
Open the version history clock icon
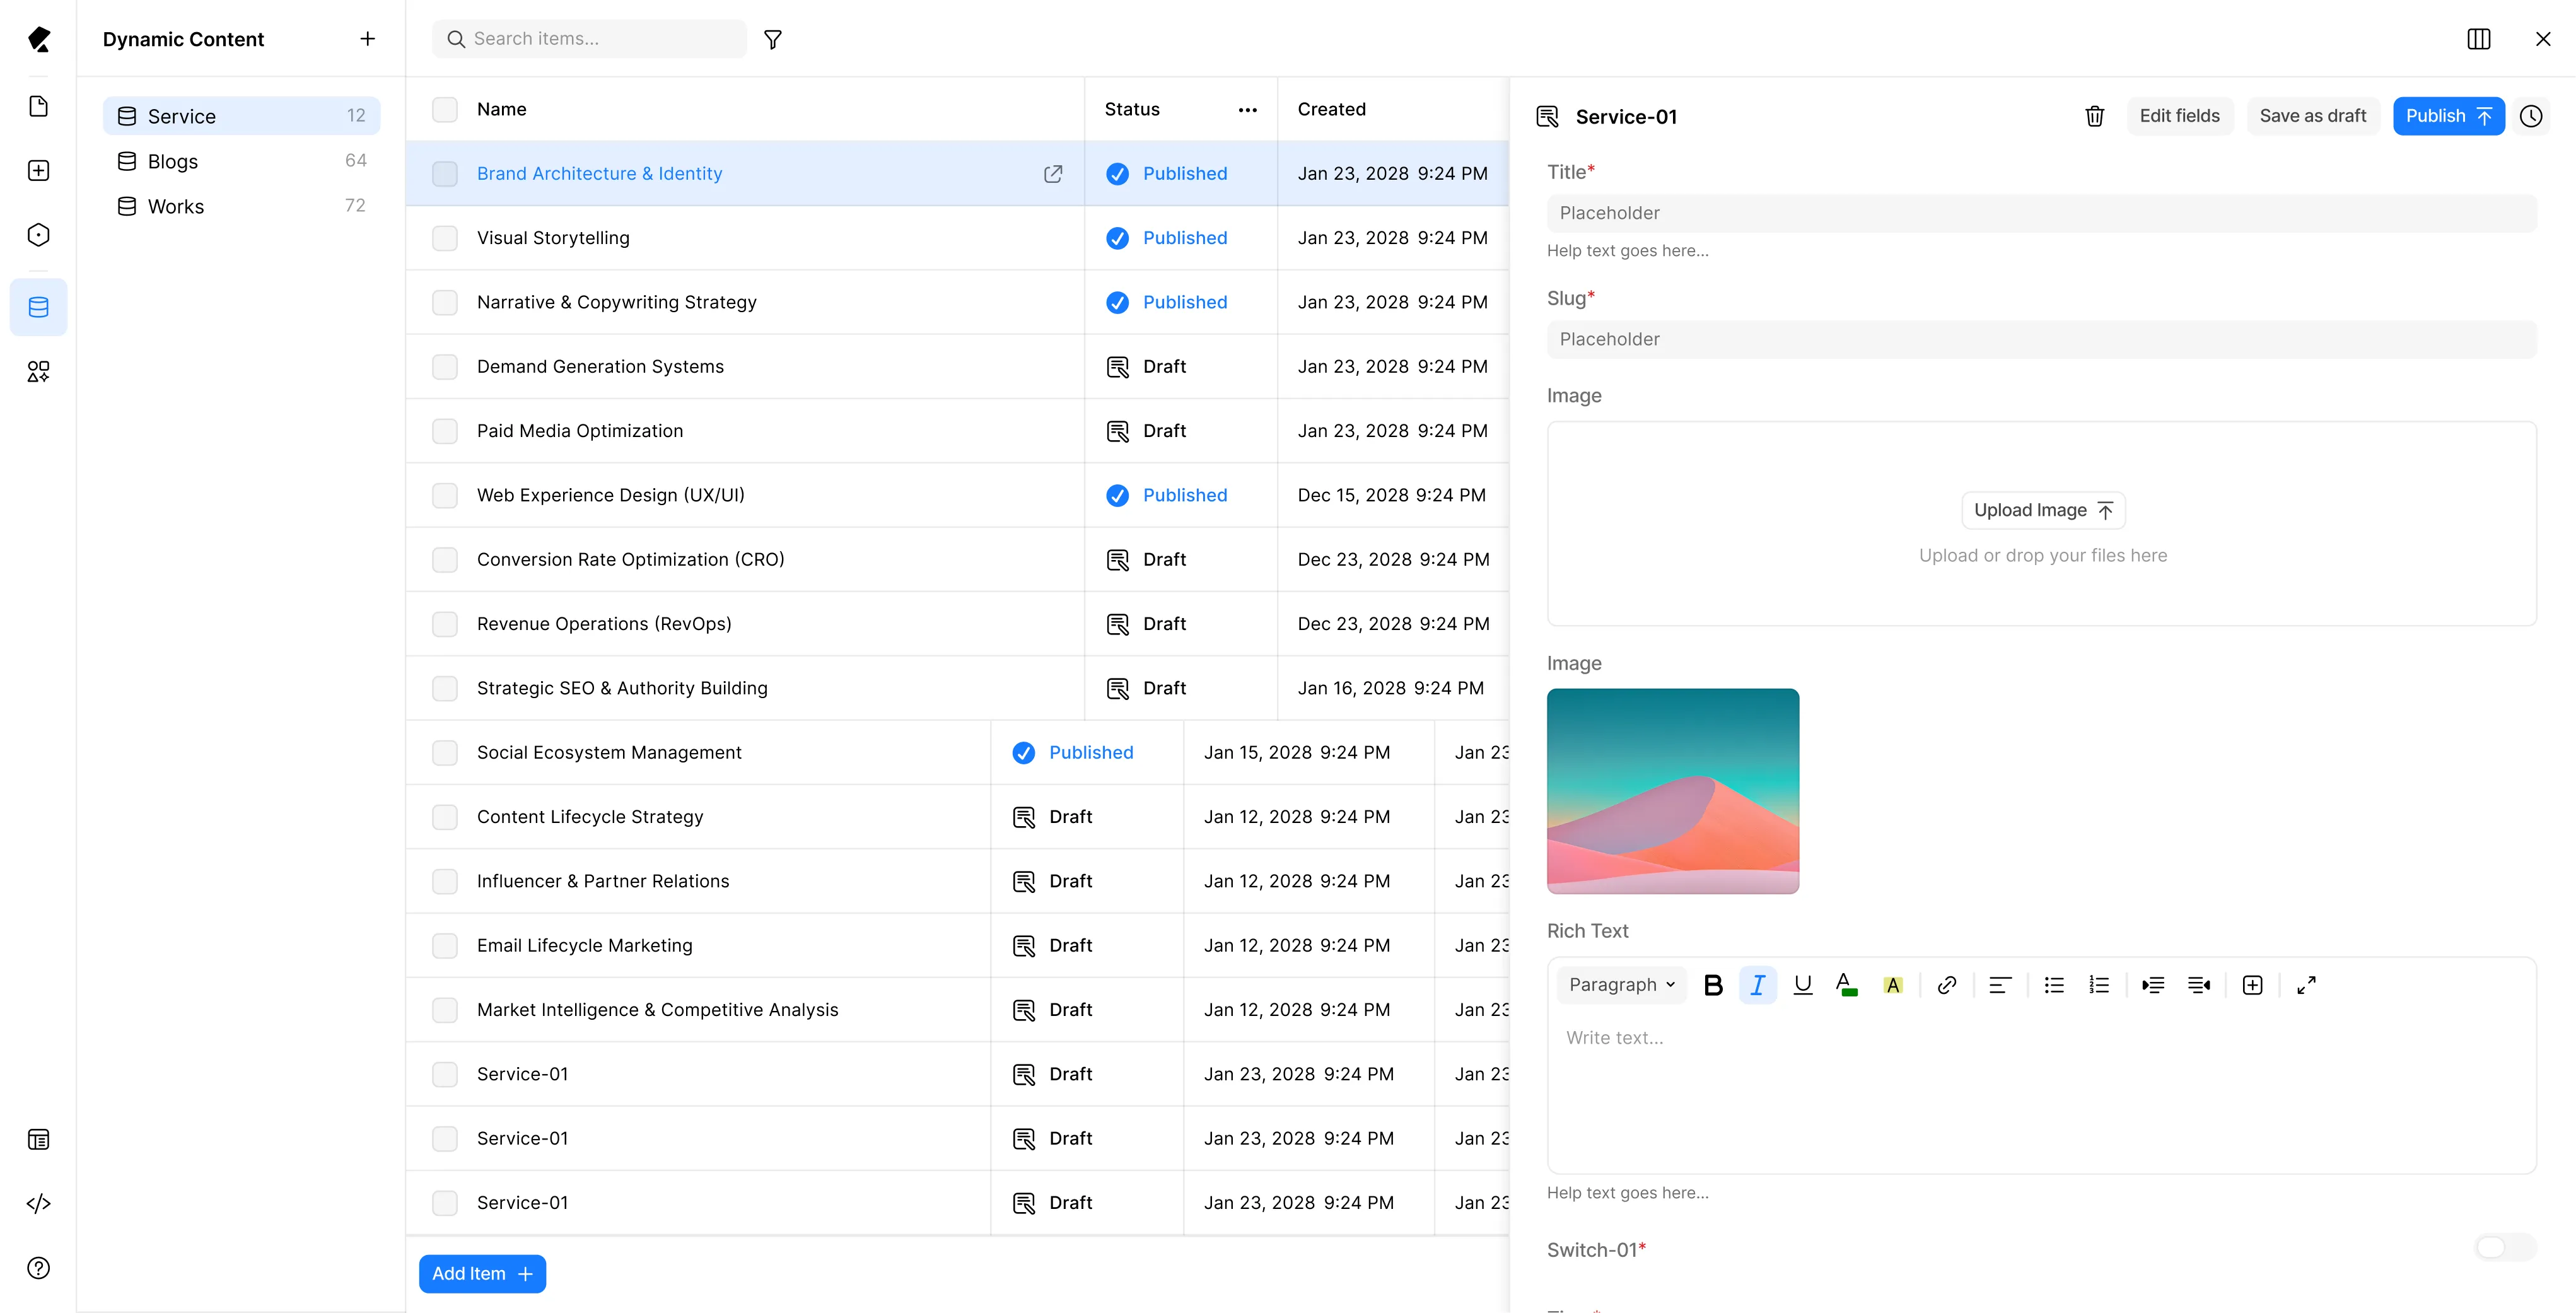(x=2531, y=116)
